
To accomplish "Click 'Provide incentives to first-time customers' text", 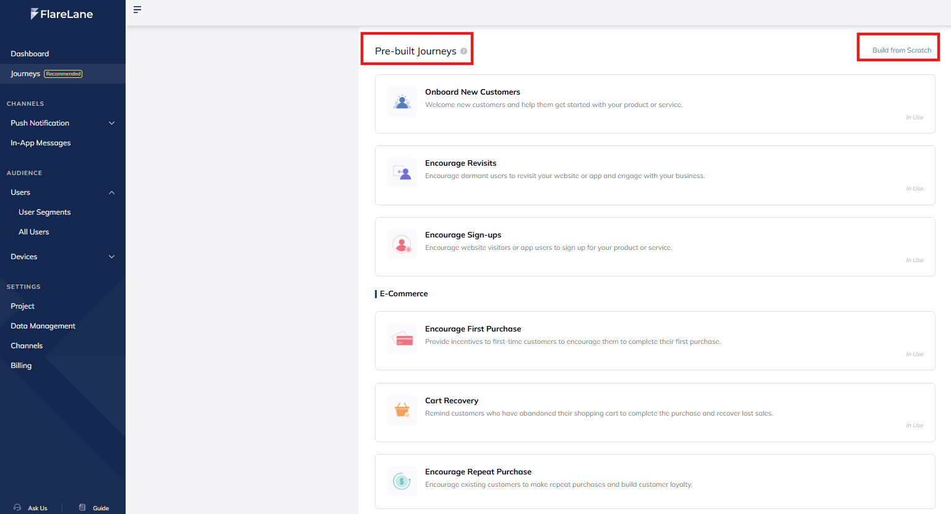I will pos(573,342).
